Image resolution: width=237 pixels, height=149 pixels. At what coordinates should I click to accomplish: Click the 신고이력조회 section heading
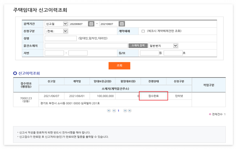[x=29, y=73]
